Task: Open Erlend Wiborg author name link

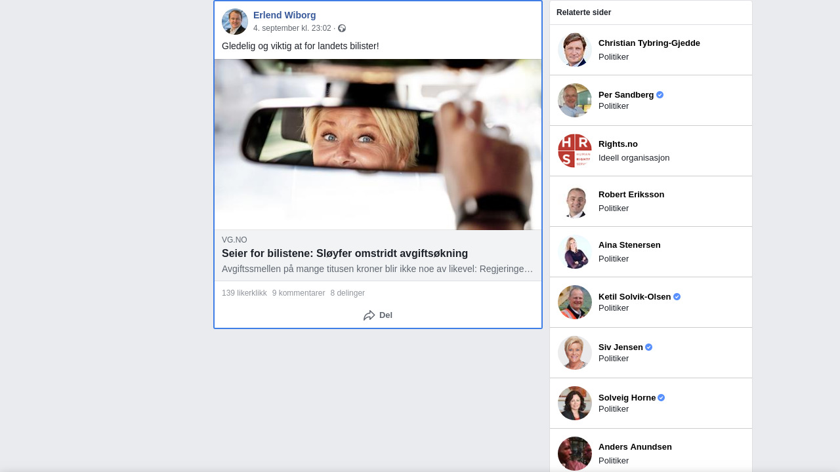Action: tap(284, 15)
